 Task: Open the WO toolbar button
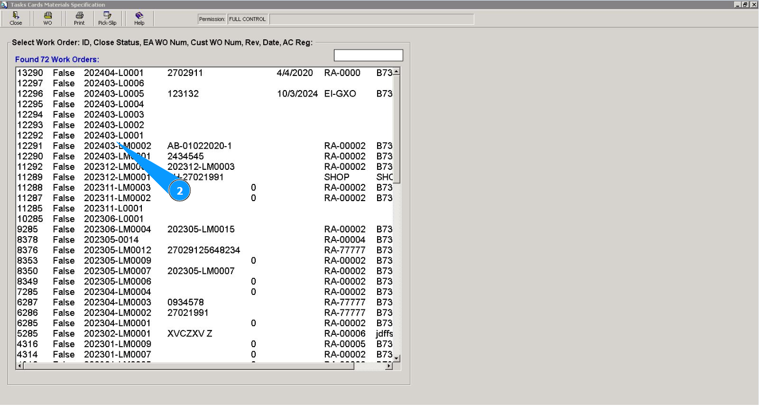click(x=47, y=19)
